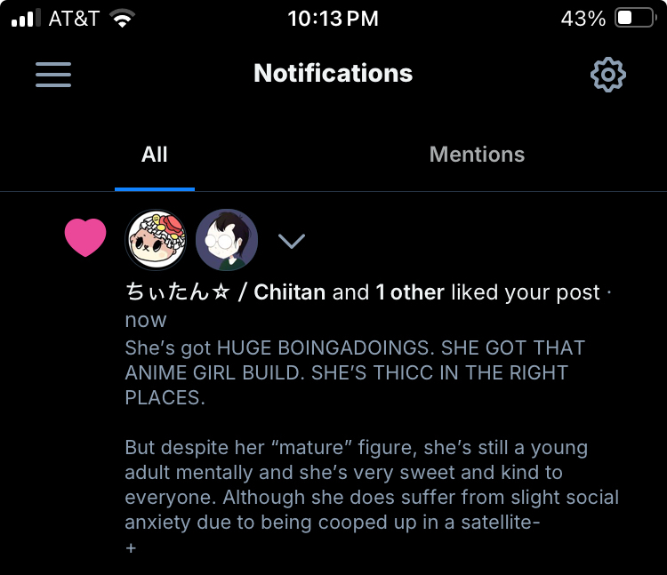Click the "now" notification timestamp
This screenshot has height=575, width=667.
146,320
